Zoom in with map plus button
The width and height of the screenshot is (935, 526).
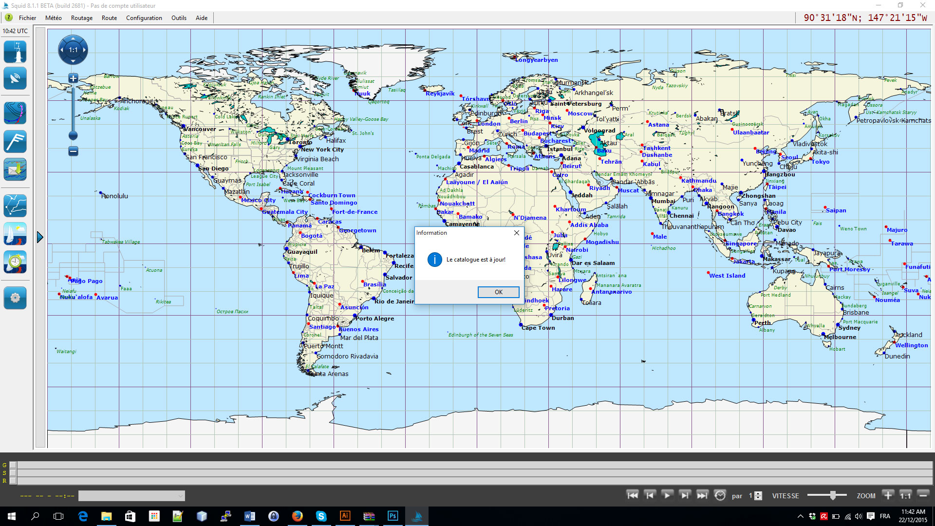(x=73, y=78)
